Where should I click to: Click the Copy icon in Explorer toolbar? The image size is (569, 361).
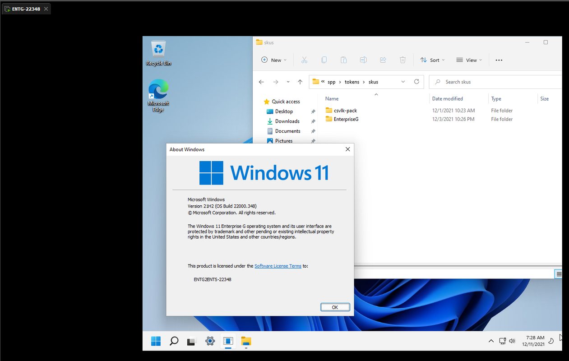[324, 60]
